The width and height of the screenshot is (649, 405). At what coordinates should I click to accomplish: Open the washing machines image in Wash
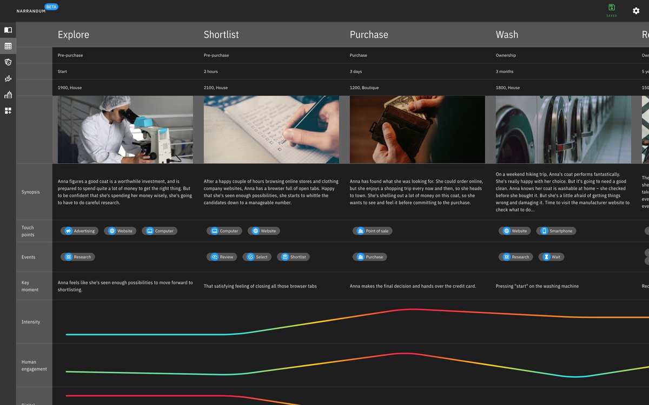(x=564, y=130)
